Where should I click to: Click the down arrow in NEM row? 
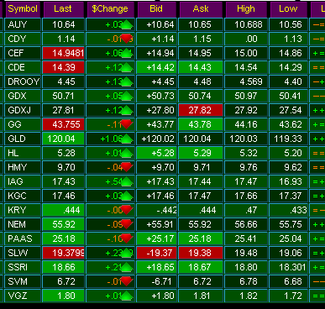127,224
